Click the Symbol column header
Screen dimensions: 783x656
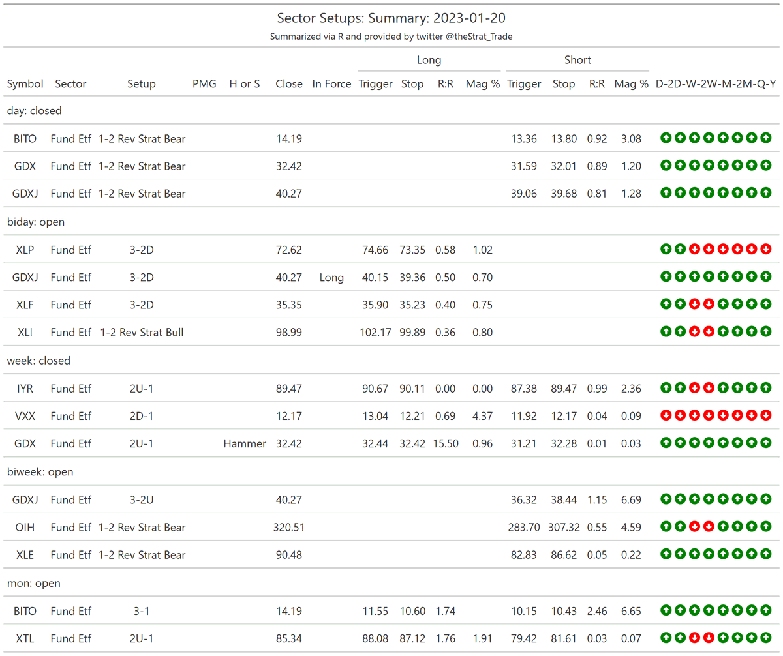pyautogui.click(x=25, y=83)
